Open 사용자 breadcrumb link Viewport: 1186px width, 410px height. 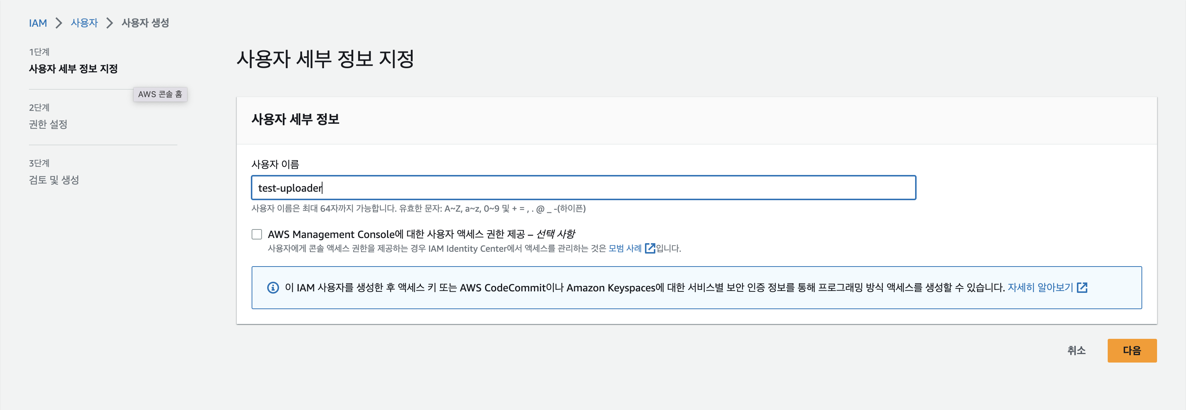tap(84, 23)
